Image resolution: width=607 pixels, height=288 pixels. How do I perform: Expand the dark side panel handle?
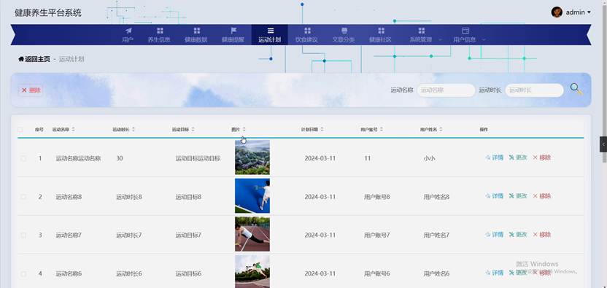603,144
